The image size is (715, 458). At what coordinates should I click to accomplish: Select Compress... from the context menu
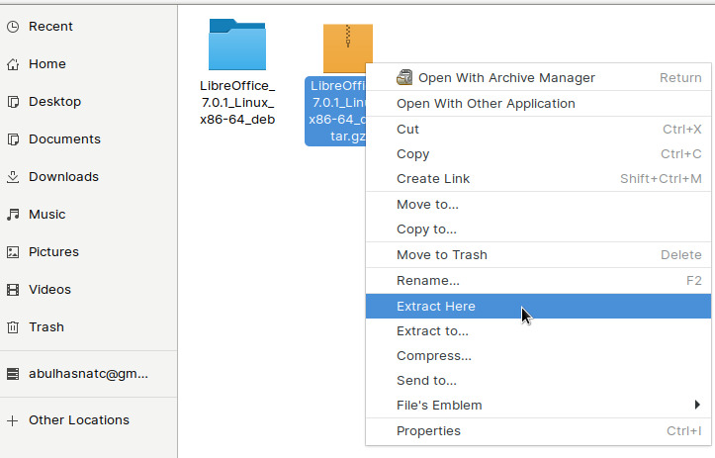pyautogui.click(x=434, y=356)
